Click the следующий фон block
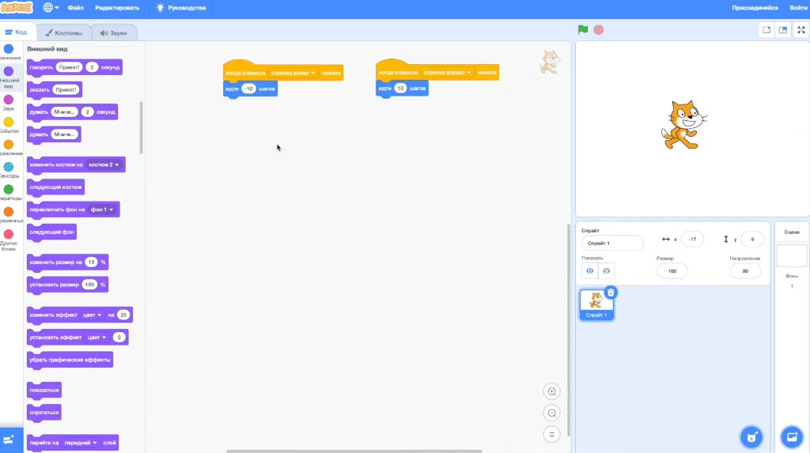Viewport: 810px width, 453px height. 51,232
